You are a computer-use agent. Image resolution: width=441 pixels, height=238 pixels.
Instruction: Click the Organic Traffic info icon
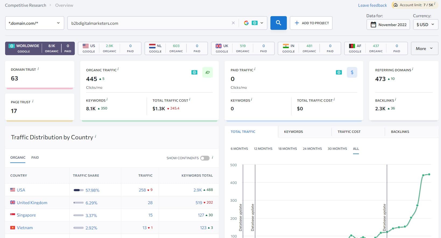(118, 69)
